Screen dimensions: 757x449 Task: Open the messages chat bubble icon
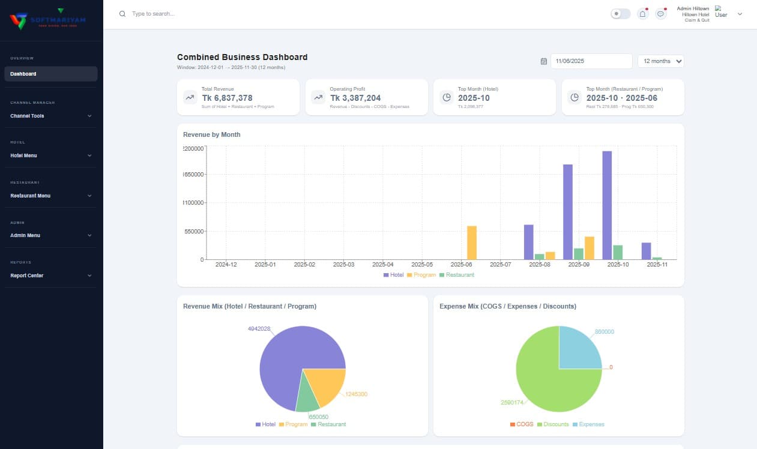click(660, 13)
